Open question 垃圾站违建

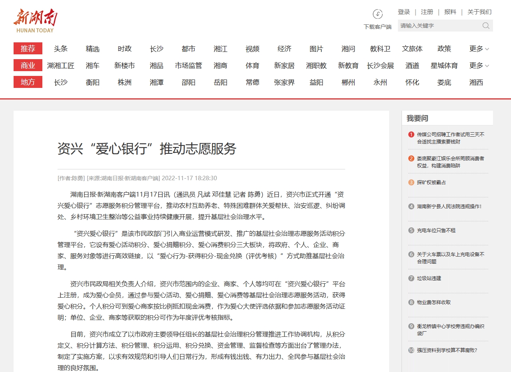tap(429, 278)
